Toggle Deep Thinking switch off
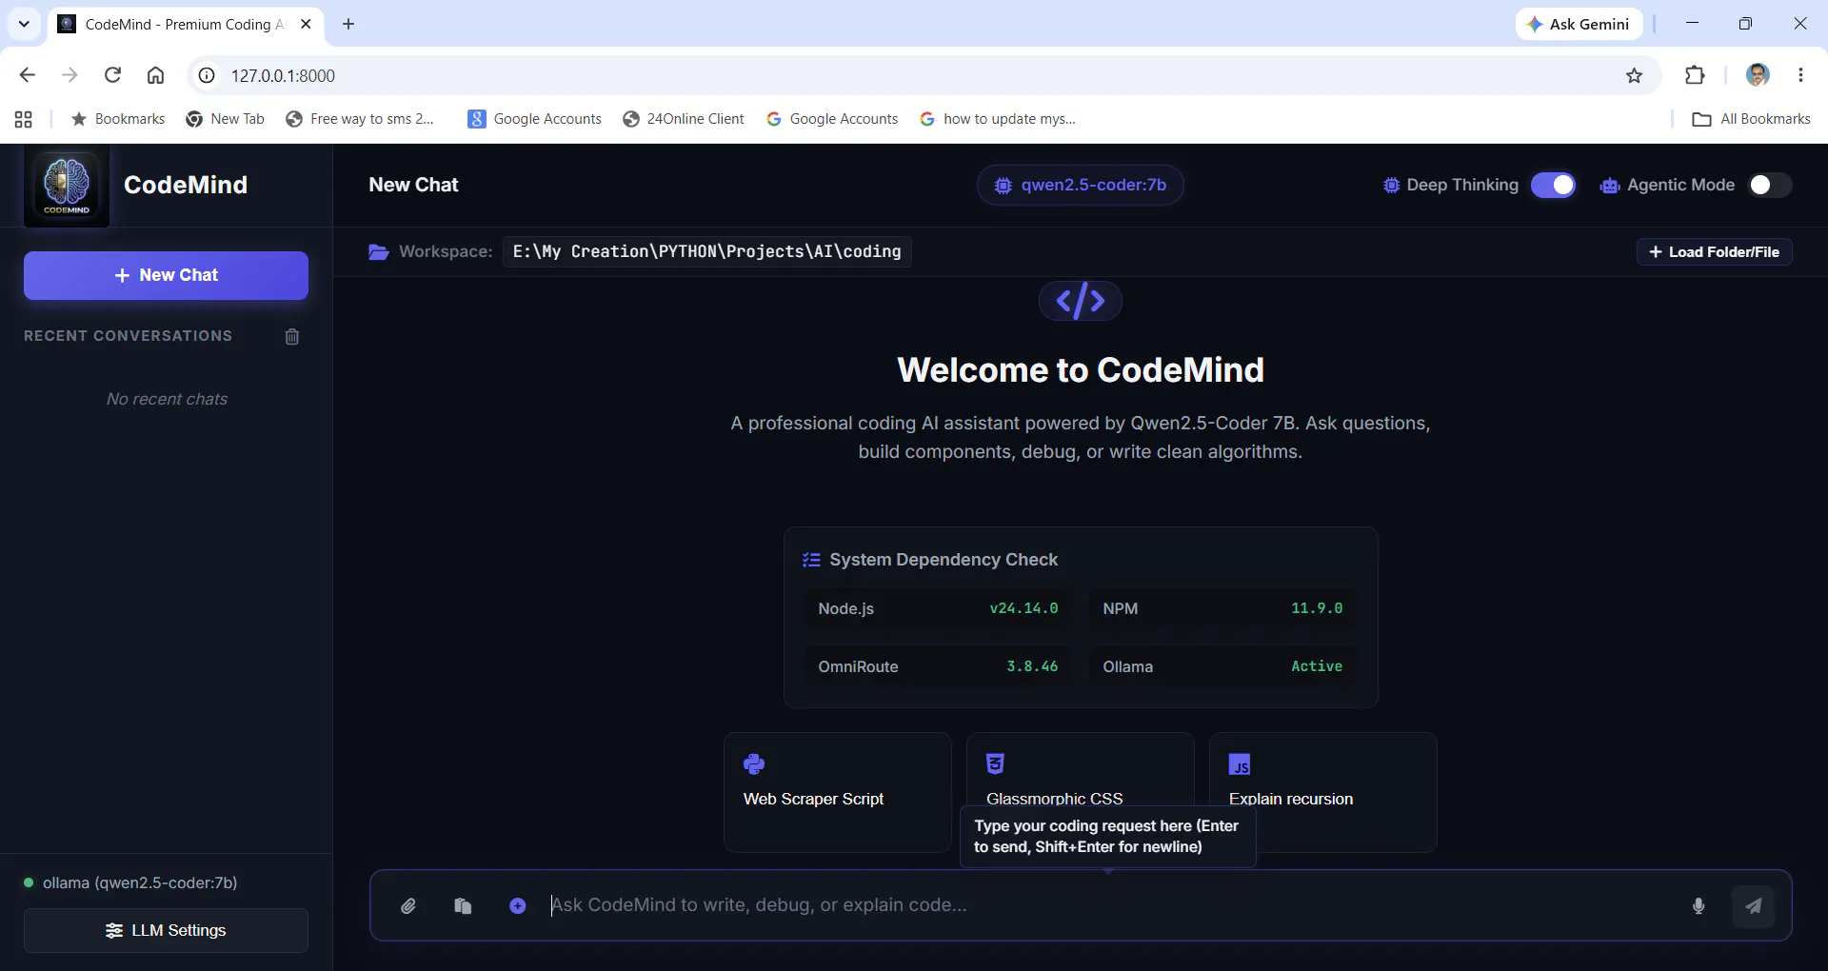 (1553, 185)
